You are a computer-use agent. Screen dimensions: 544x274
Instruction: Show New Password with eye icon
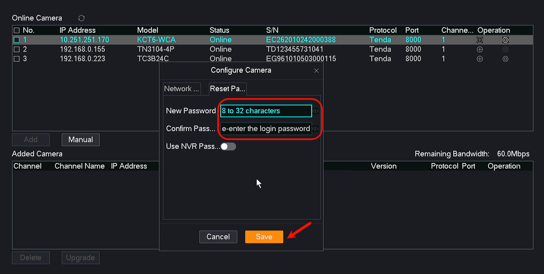315,111
